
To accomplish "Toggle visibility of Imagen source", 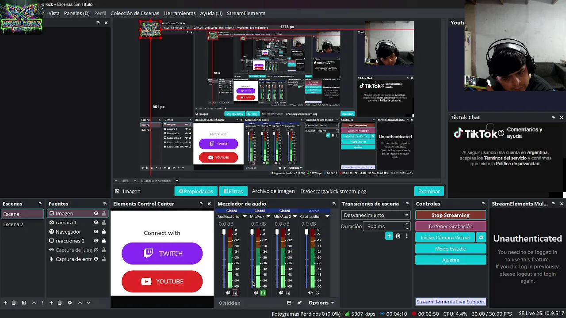I will (x=96, y=213).
